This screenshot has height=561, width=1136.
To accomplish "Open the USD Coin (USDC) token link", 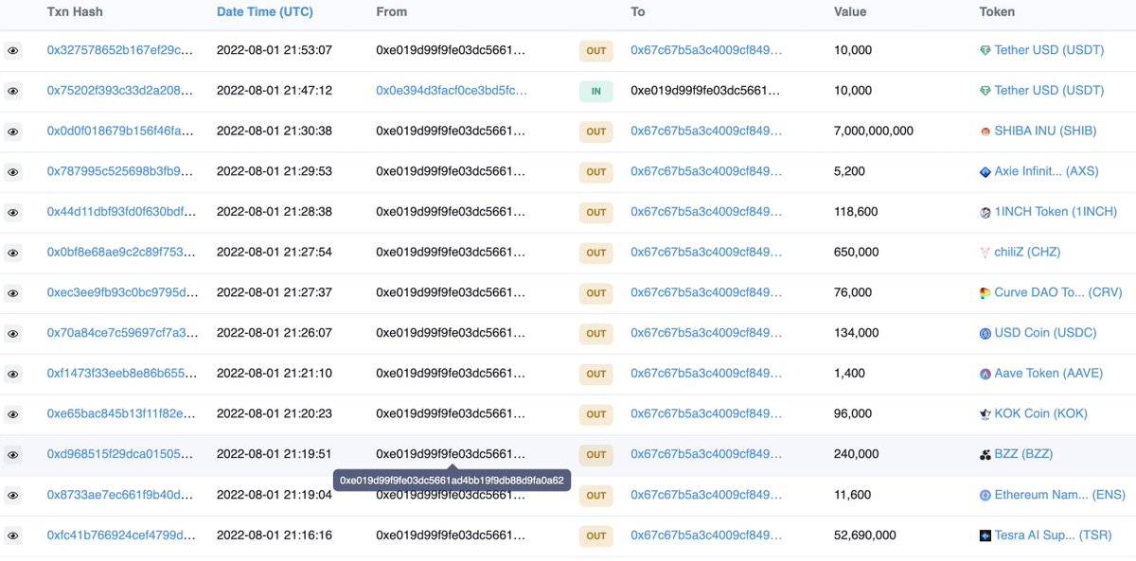I will pos(1046,333).
